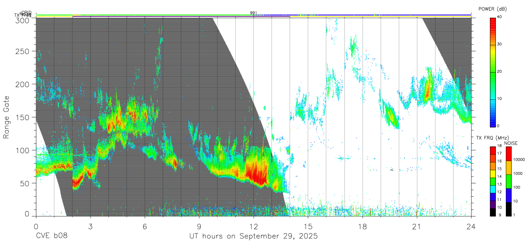Select the black NOISE legend swatch
This screenshot has height=245, width=530.
click(508, 209)
